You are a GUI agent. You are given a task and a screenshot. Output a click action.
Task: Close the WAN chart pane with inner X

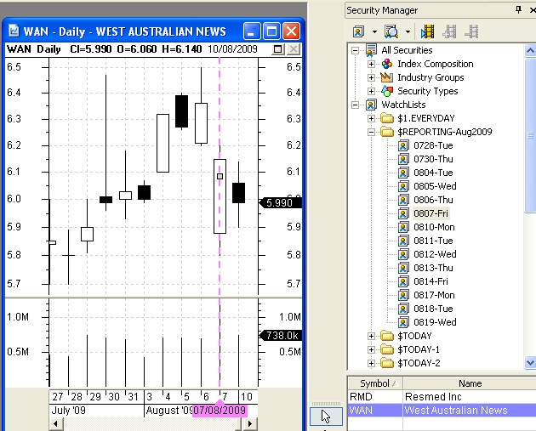pos(293,49)
